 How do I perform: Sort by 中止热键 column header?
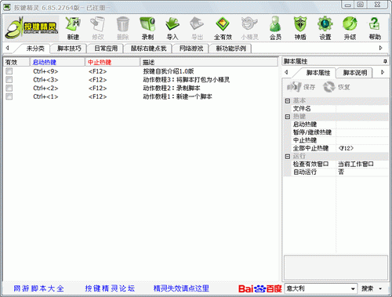113,62
